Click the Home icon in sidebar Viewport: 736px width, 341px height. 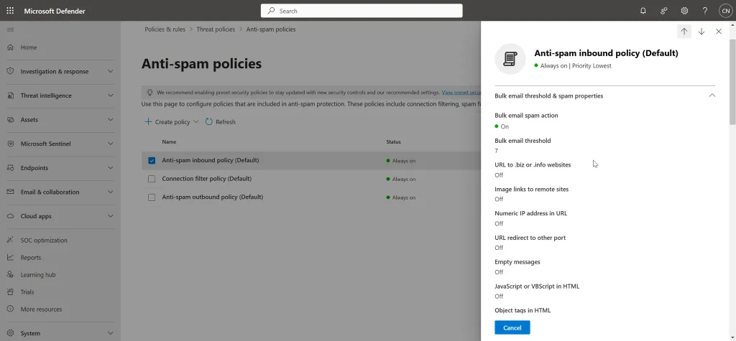tap(10, 47)
